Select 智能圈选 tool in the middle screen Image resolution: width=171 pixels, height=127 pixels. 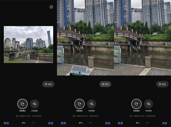point(79,104)
